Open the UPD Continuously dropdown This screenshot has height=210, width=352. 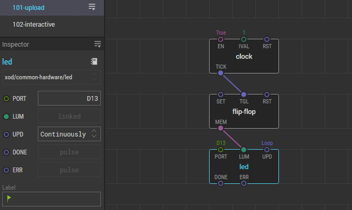point(69,134)
